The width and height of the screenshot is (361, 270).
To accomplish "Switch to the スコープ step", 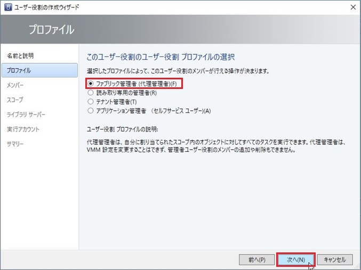I will point(14,100).
